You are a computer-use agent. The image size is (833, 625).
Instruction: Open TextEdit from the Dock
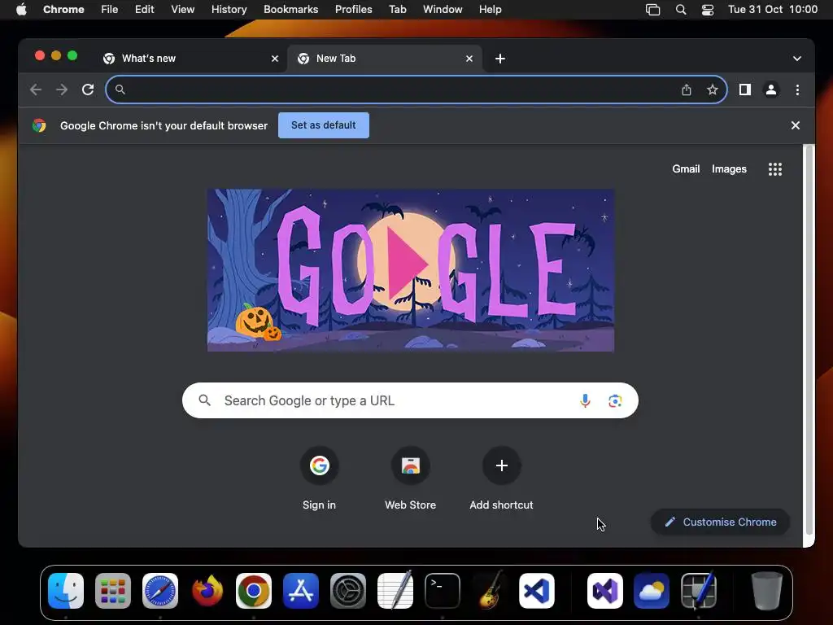(x=395, y=590)
